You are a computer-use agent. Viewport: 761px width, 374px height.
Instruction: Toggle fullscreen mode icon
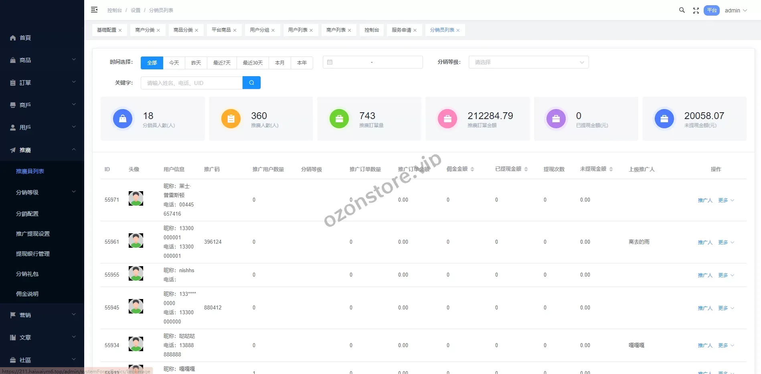(x=696, y=11)
